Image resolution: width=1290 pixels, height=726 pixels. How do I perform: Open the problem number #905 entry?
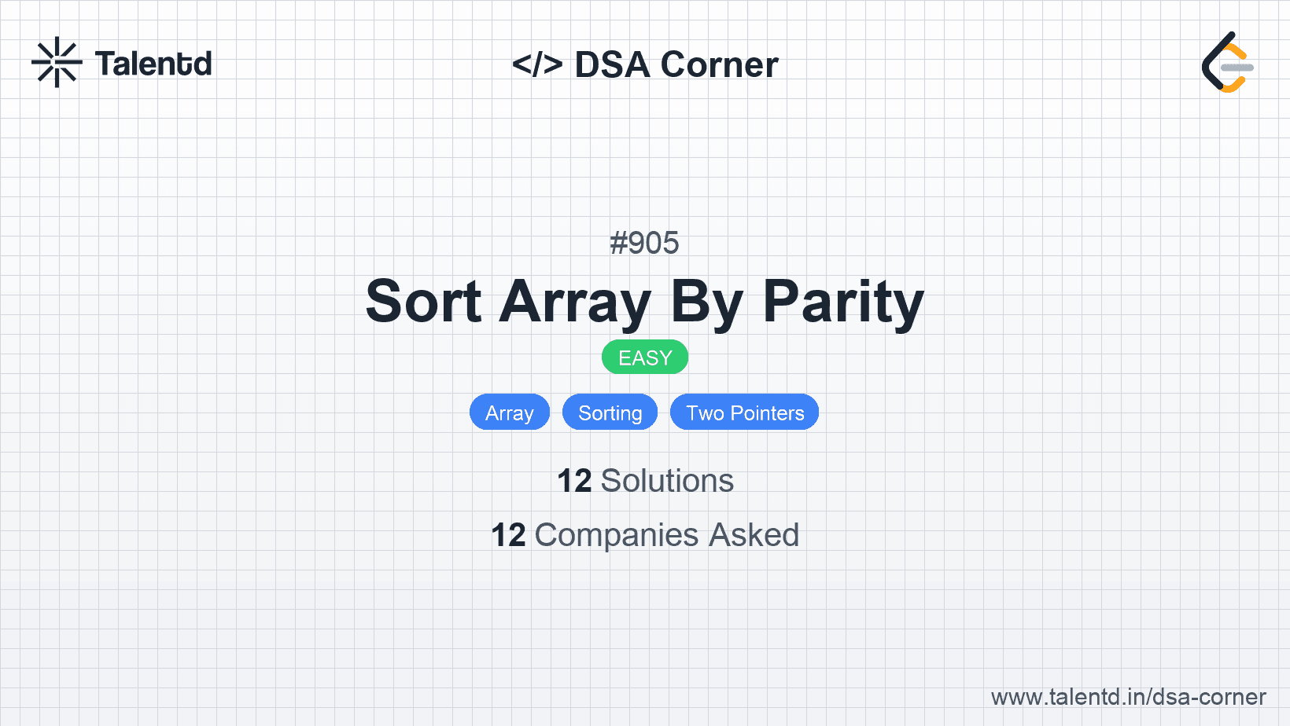645,243
